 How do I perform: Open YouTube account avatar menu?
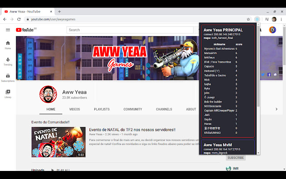tap(273, 30)
